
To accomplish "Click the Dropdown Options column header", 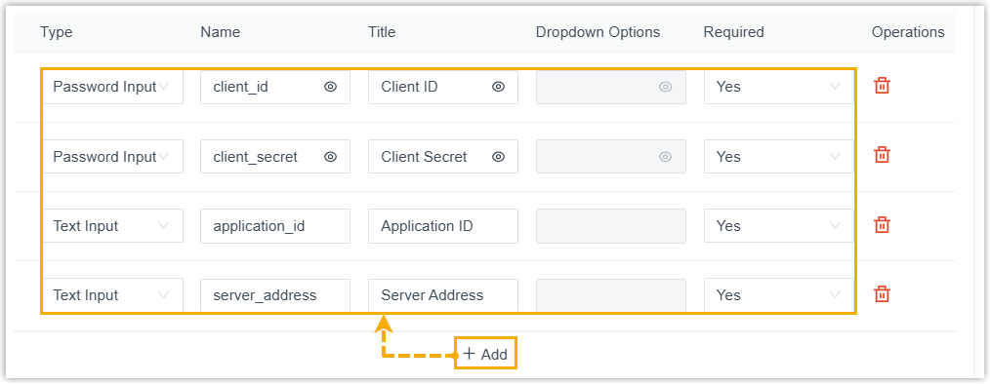I will coord(598,32).
